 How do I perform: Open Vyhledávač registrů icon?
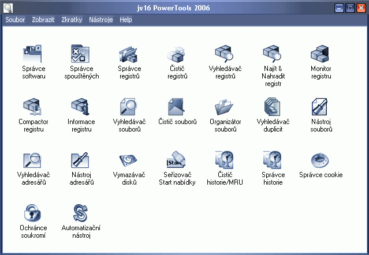tap(224, 54)
